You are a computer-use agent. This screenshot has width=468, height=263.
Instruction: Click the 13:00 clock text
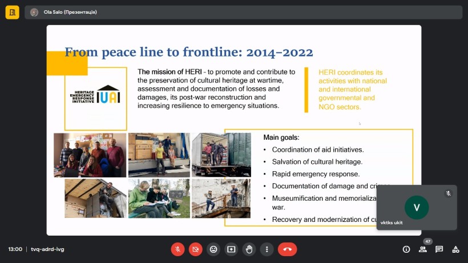[15, 249]
